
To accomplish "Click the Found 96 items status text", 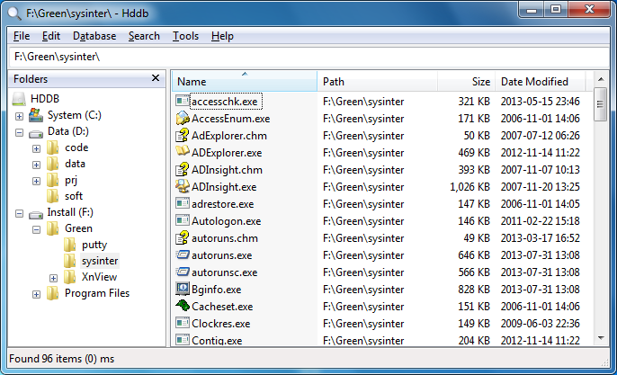I will (x=61, y=359).
